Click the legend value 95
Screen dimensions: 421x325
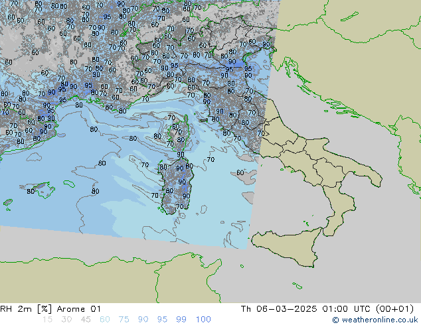(162, 320)
